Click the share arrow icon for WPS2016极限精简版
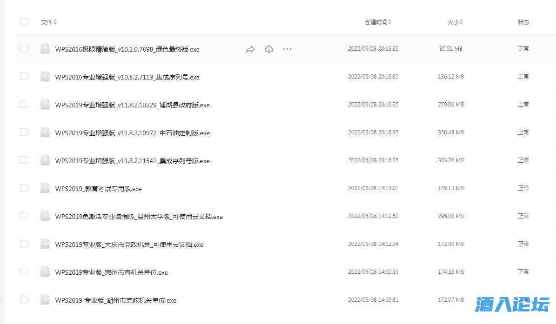This screenshot has width=556, height=324. click(250, 49)
